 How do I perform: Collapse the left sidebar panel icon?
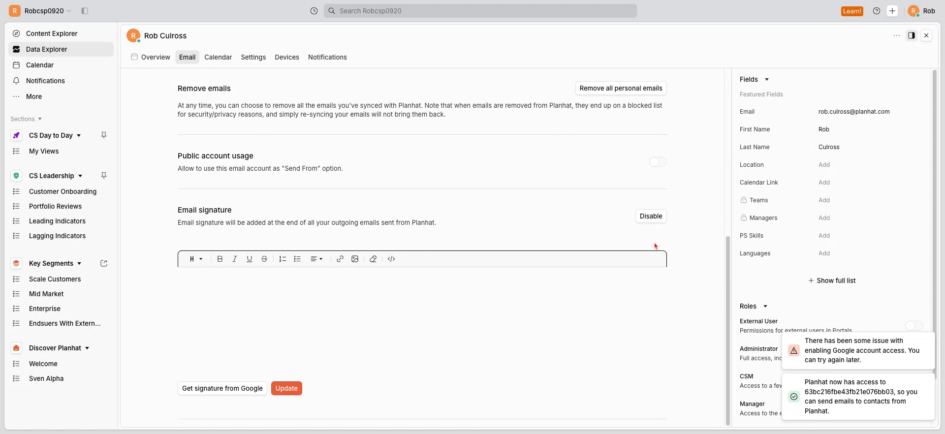tap(85, 11)
